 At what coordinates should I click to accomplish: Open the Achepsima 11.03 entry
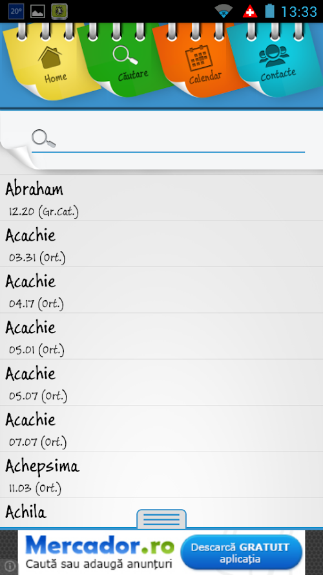tap(161, 475)
